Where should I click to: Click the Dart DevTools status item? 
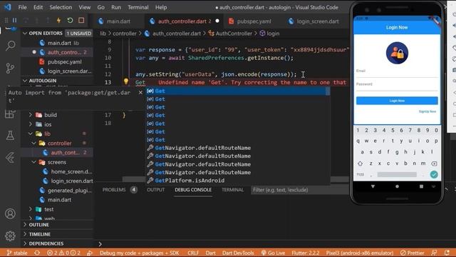238,253
